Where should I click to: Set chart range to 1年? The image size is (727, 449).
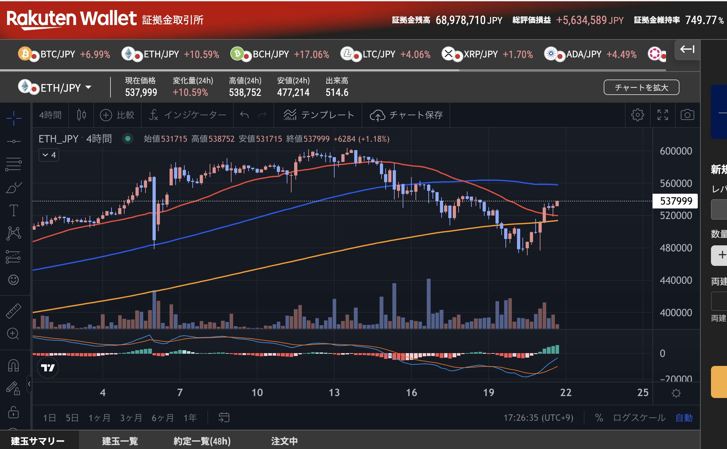tap(190, 418)
